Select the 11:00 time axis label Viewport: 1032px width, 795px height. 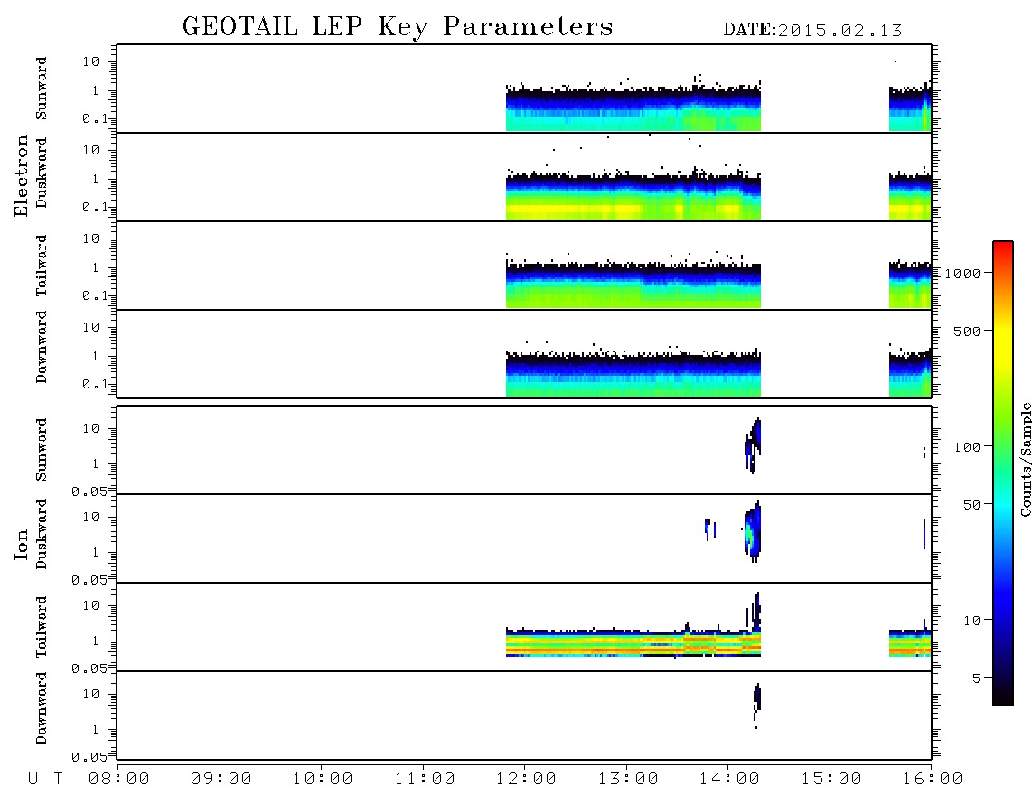(425, 780)
